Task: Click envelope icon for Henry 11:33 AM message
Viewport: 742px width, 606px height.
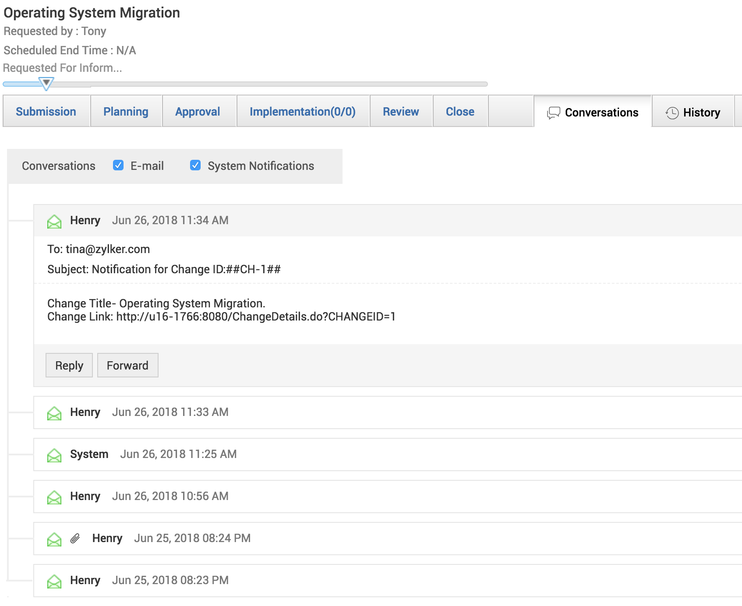Action: pyautogui.click(x=54, y=413)
